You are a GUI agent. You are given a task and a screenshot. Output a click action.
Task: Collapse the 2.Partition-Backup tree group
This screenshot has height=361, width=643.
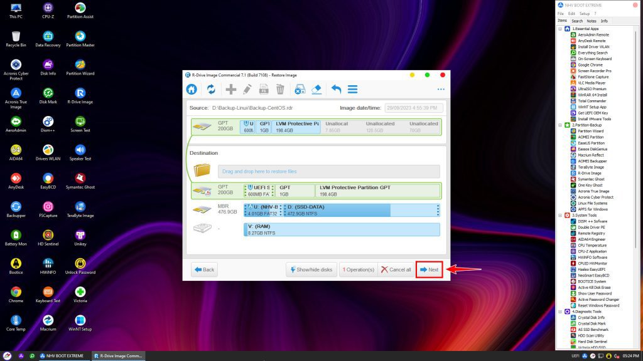(560, 125)
